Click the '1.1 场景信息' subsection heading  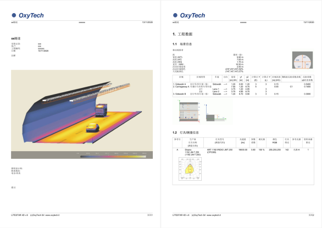[x=182, y=44]
